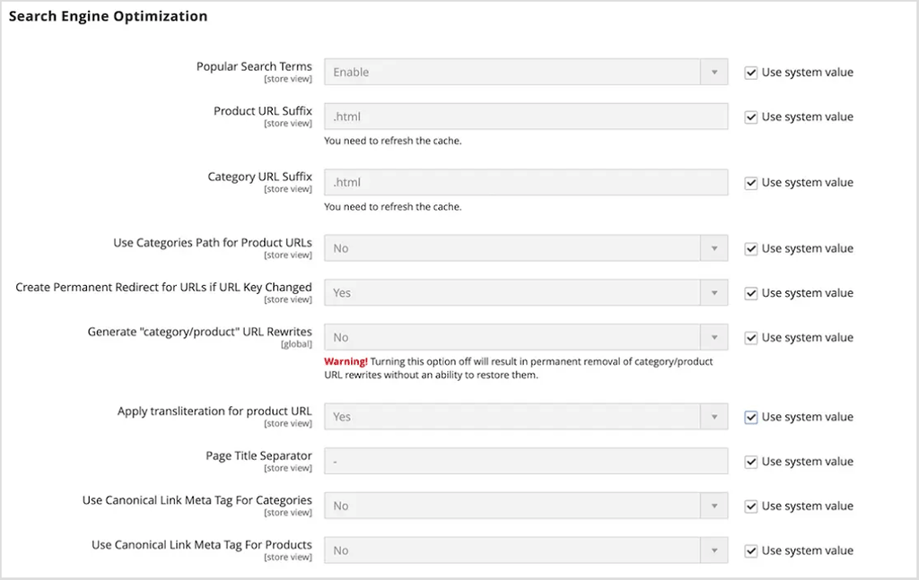Uncheck Use system value for Popular Search Terms
The image size is (919, 580).
tap(751, 73)
